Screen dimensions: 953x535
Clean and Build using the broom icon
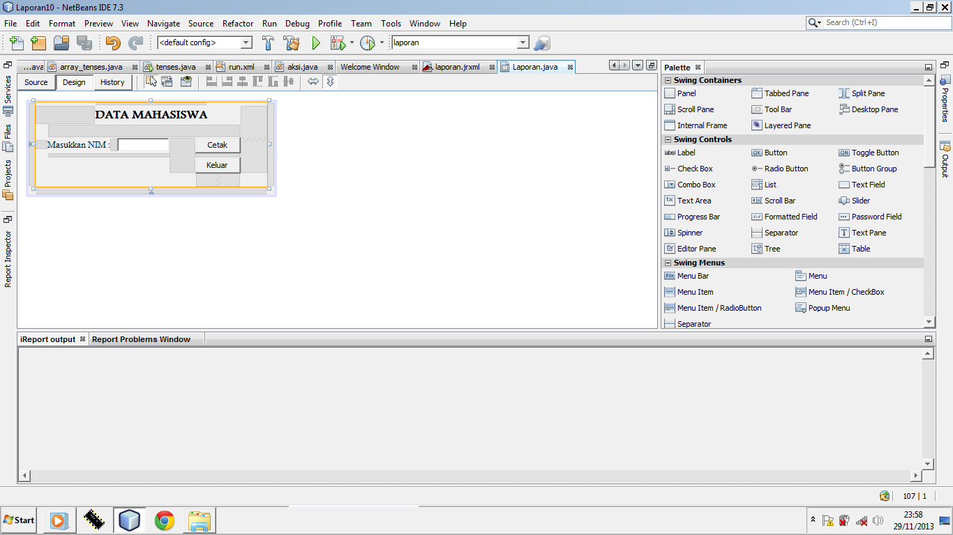[291, 42]
